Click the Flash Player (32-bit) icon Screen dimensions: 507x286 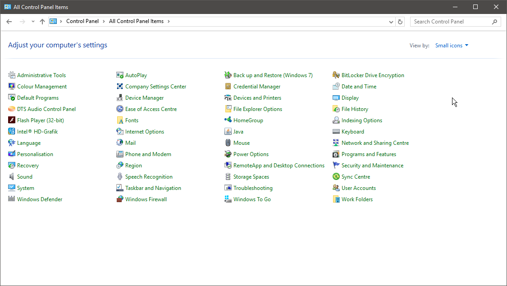click(12, 120)
